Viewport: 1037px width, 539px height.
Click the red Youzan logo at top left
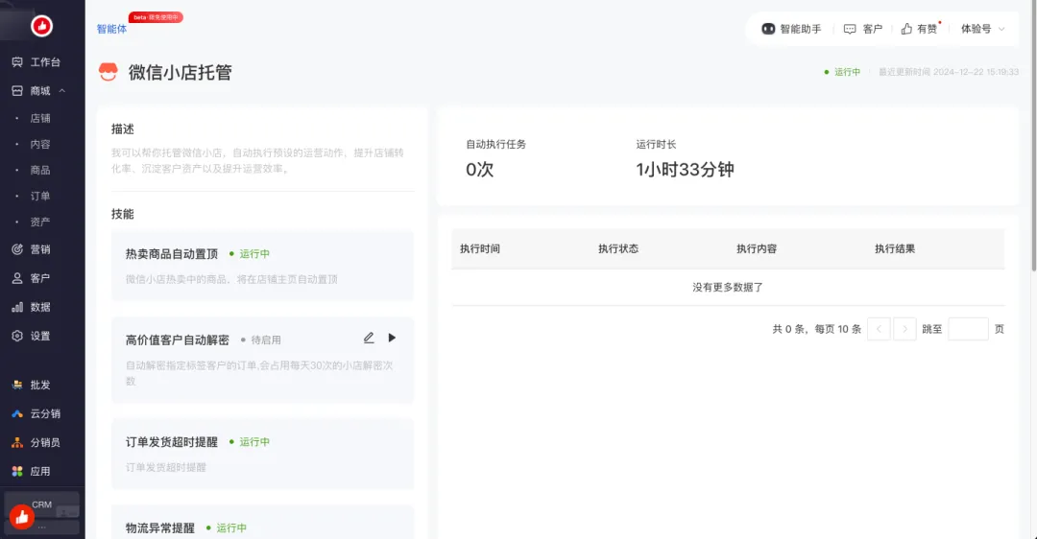[x=41, y=26]
